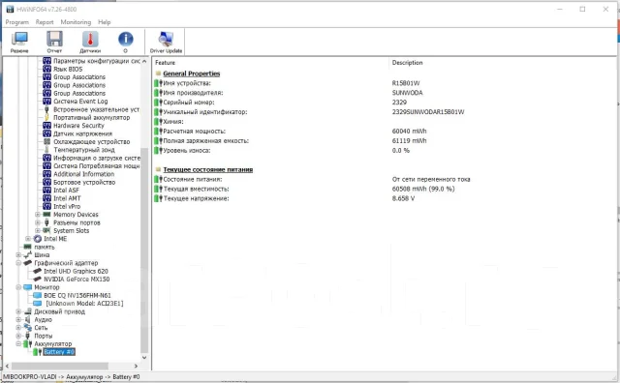Click the SUNWODA manufacturer value
This screenshot has height=383, width=620.
407,93
